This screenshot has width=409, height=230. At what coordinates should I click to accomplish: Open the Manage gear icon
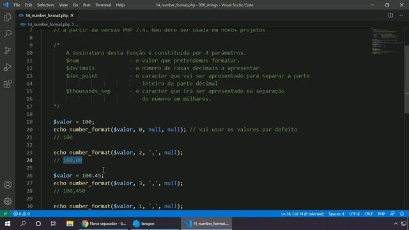tap(8, 201)
